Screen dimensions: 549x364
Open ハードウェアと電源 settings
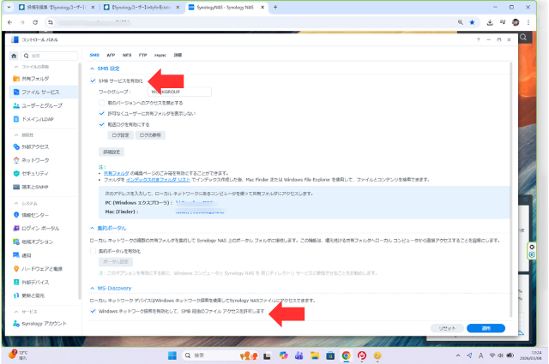43,269
